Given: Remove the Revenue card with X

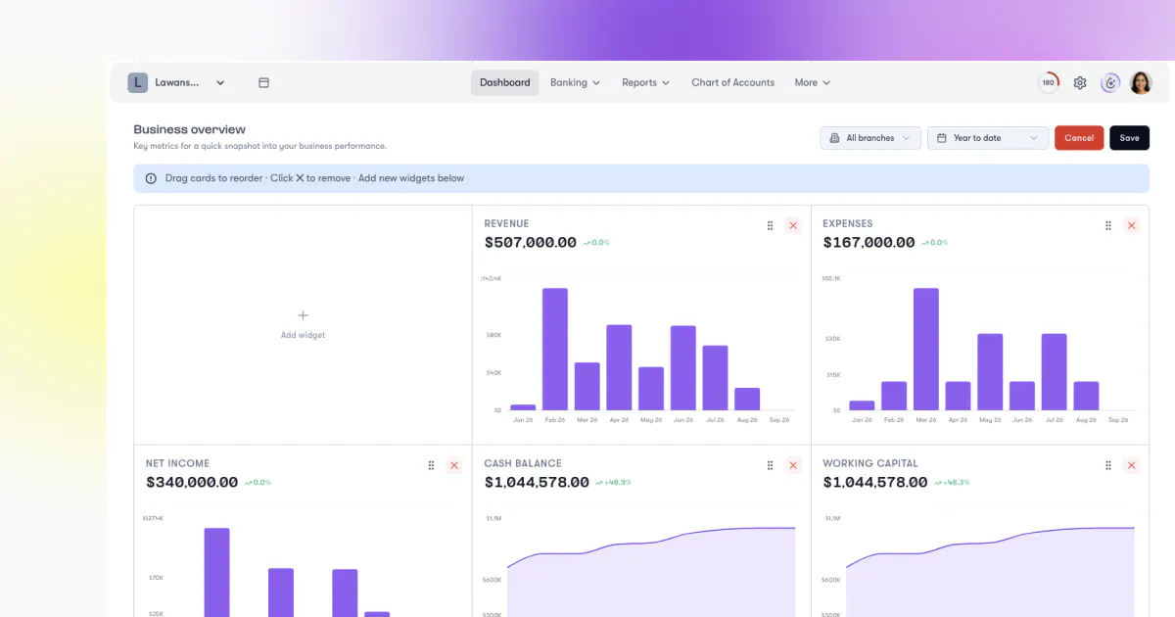Looking at the screenshot, I should coord(793,225).
